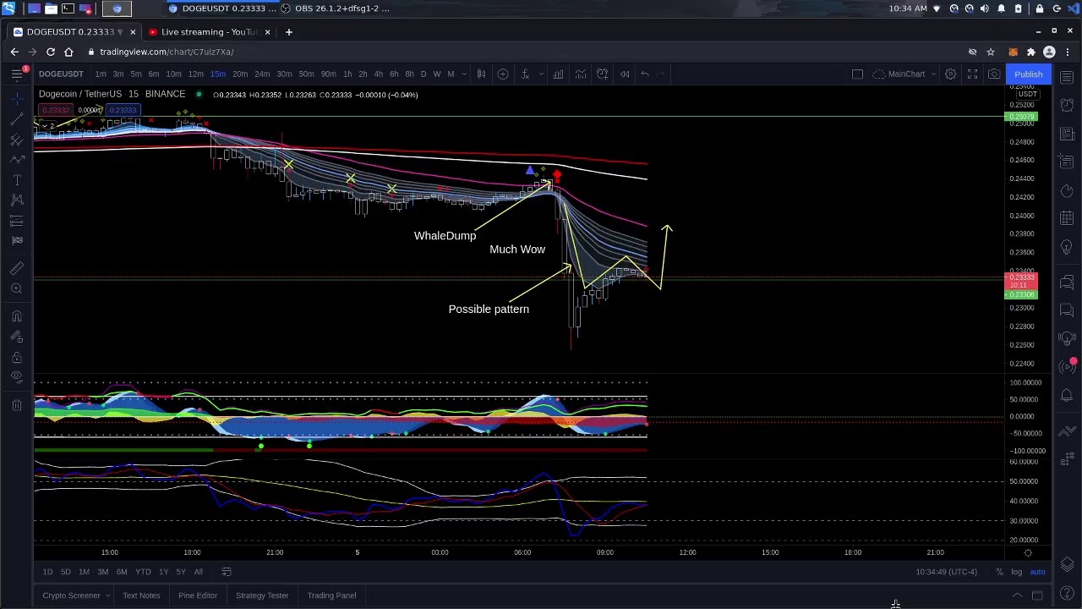This screenshot has width=1082, height=609.
Task: Click the Publish button
Action: point(1029,74)
